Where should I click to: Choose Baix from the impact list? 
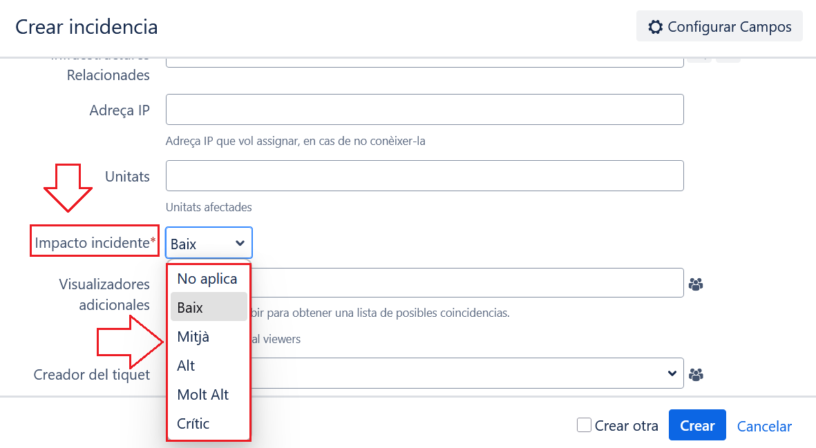[207, 307]
